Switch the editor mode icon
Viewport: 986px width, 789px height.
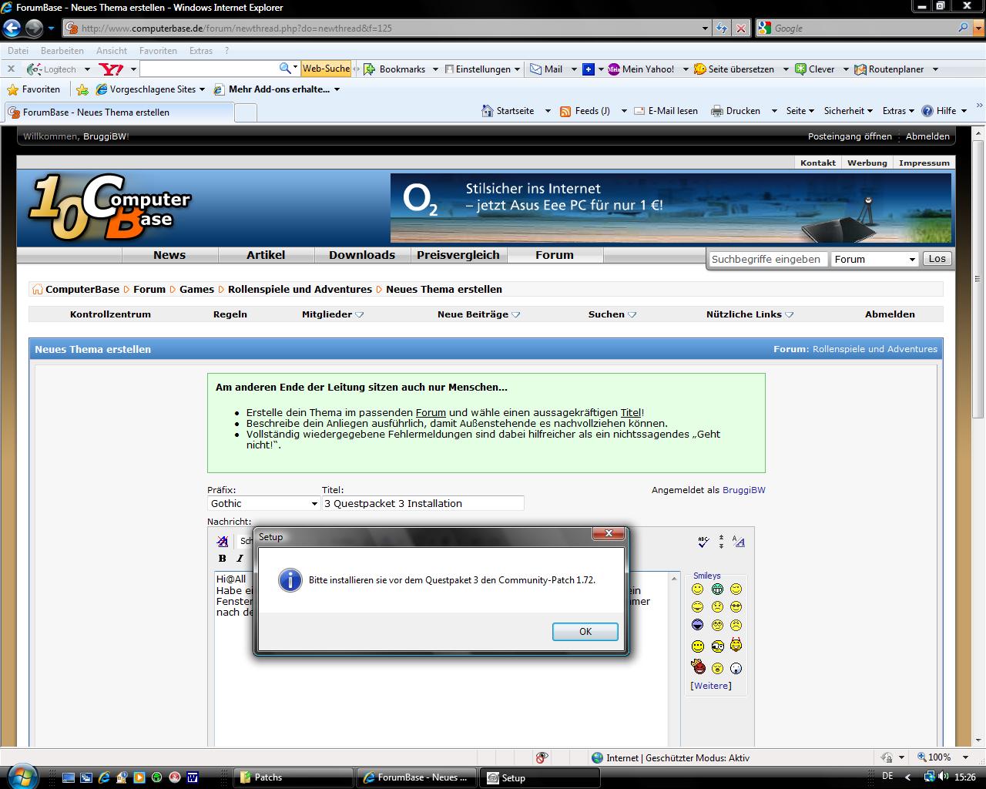[x=738, y=542]
